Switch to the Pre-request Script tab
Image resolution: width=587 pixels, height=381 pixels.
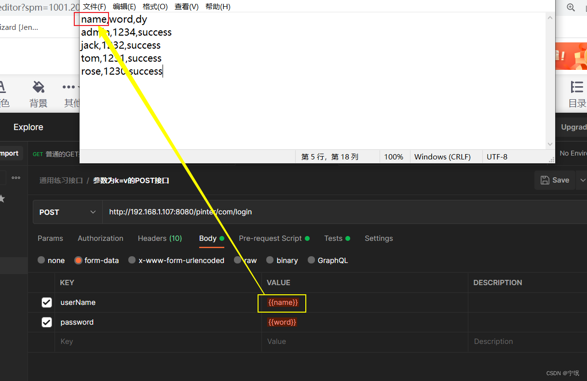[x=274, y=238]
